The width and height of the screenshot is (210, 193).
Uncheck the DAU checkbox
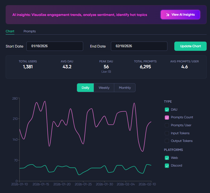[167, 110]
